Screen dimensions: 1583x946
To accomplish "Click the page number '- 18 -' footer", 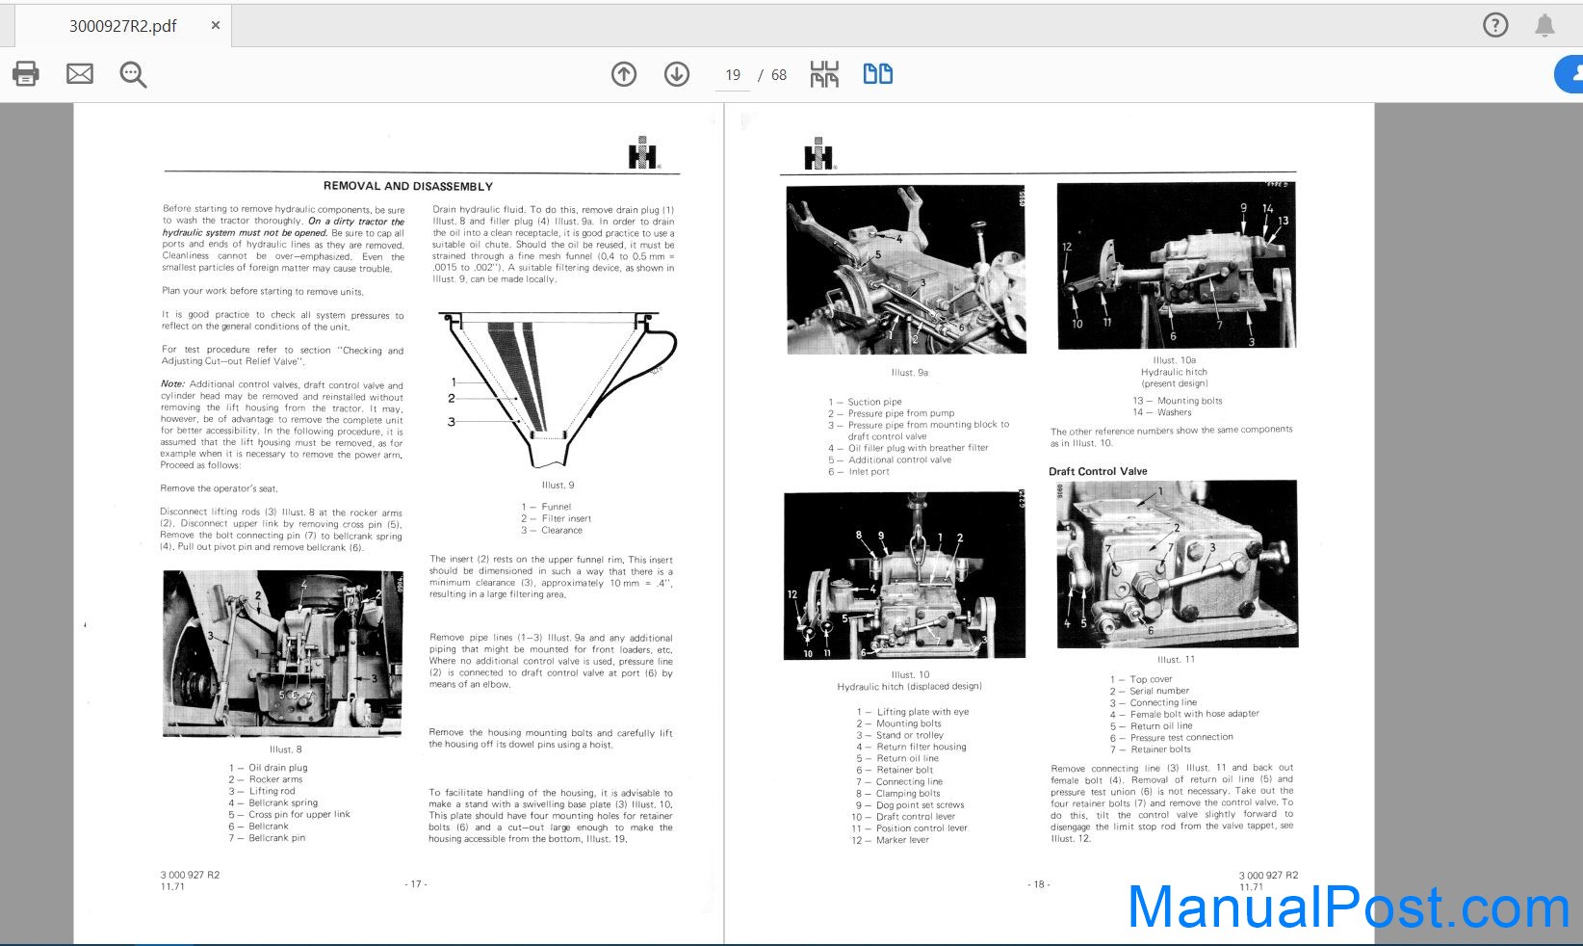I will [1039, 884].
